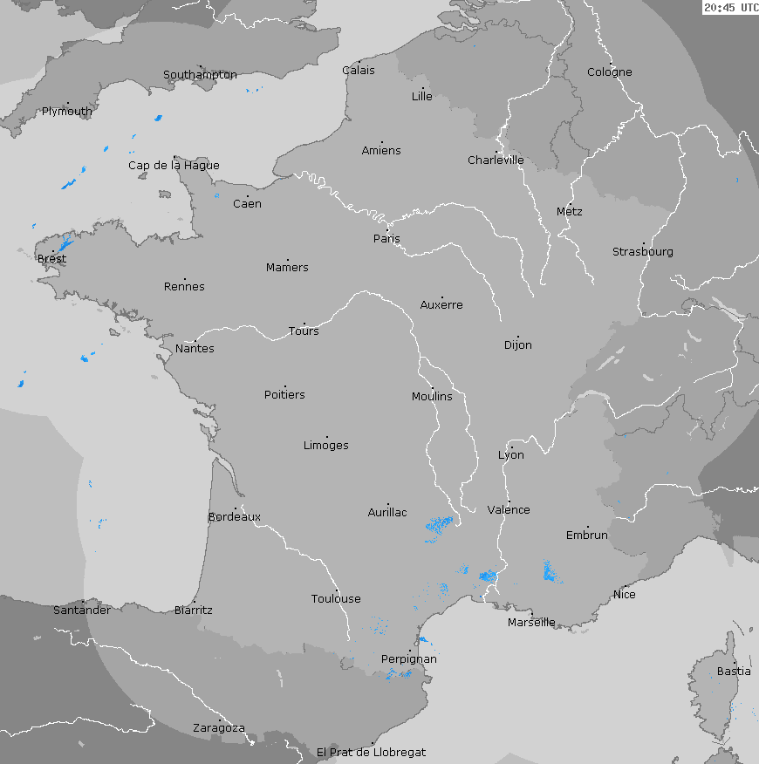
Task: Select the Zaragoza city label
Action: pos(218,728)
